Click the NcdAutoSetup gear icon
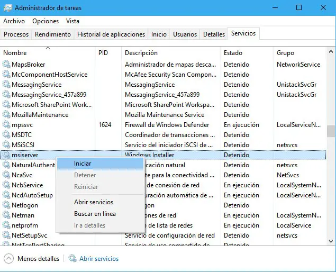 click(6, 195)
